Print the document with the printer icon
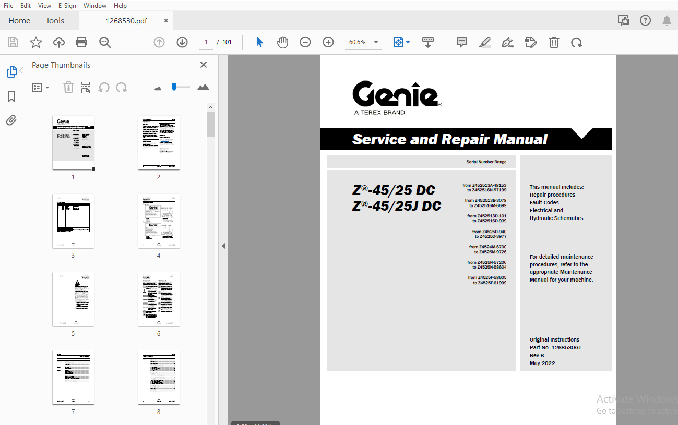Viewport: 678px width, 425px height. 81,42
